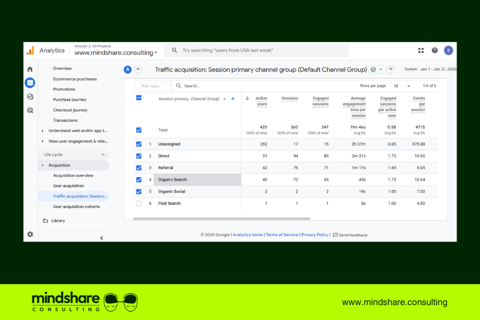480x320 pixels.
Task: Toggle the select-all rows checkbox in header
Action: coord(139,98)
